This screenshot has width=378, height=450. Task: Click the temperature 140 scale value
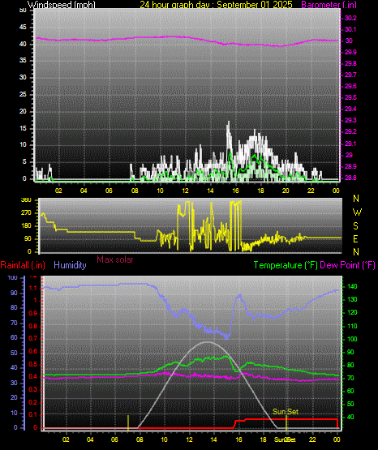tap(352, 286)
